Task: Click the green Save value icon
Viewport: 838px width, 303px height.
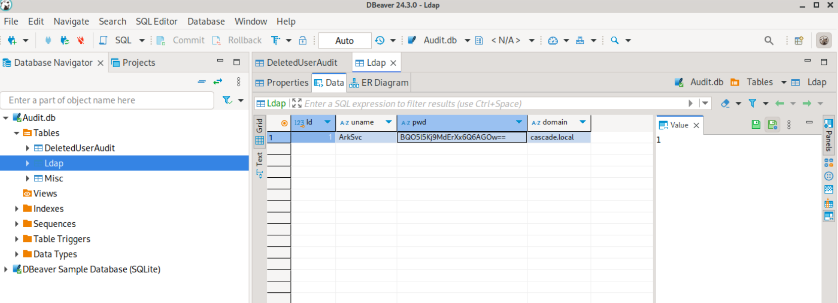Action: click(756, 125)
